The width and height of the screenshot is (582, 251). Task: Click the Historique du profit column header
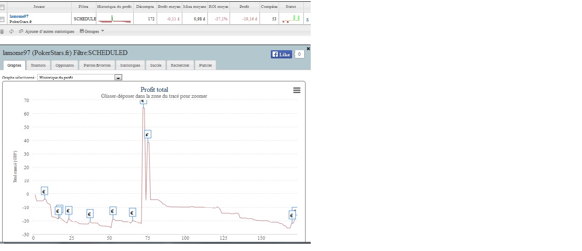click(x=115, y=7)
